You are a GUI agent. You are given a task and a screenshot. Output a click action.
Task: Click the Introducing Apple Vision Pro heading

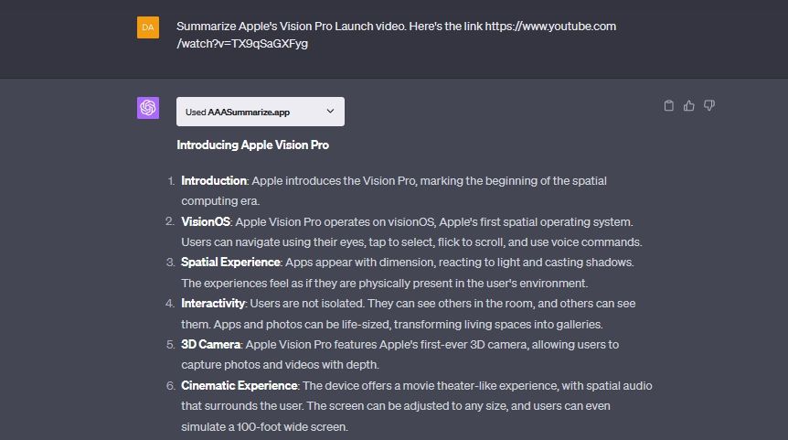(252, 145)
